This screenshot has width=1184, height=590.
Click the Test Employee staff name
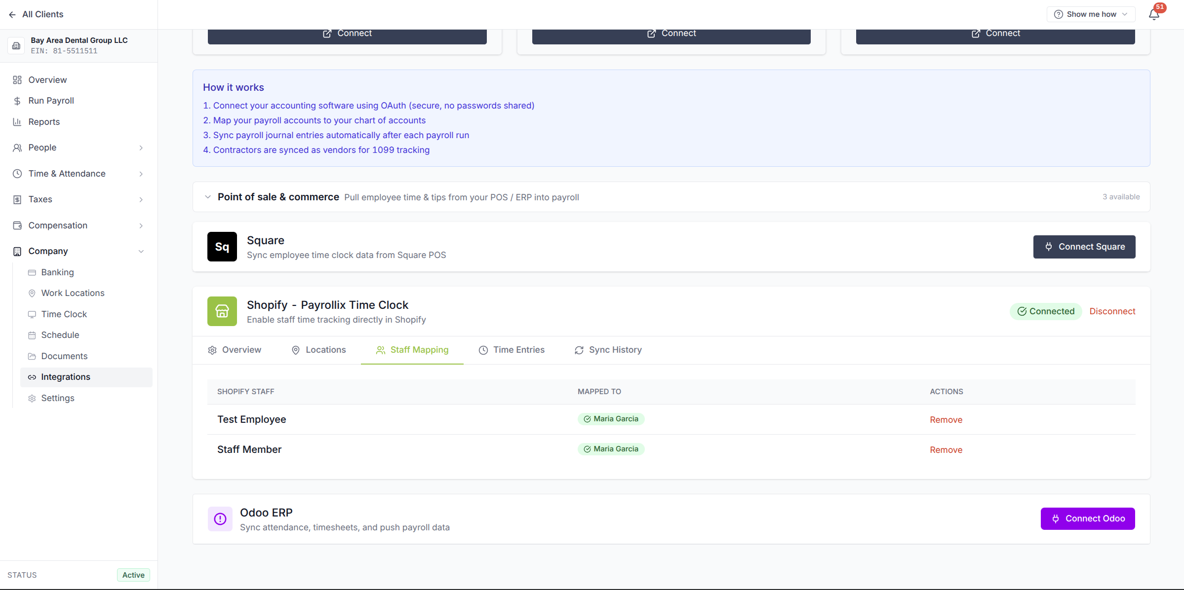click(252, 419)
